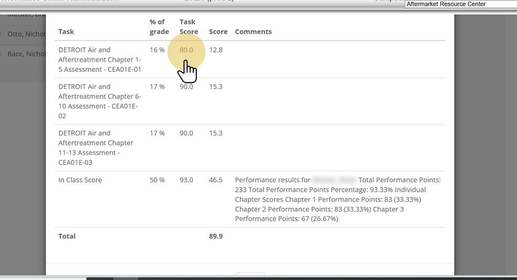Select the Chapter 11-13 Assessment CEA01E-03 task name

[96, 148]
